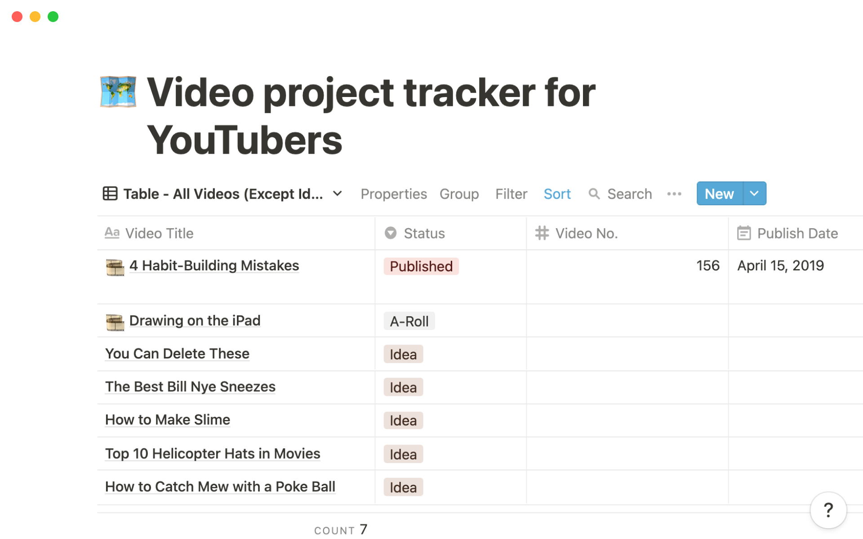Screen dimensions: 863x539
Task: Open the Properties menu
Action: [x=393, y=194]
